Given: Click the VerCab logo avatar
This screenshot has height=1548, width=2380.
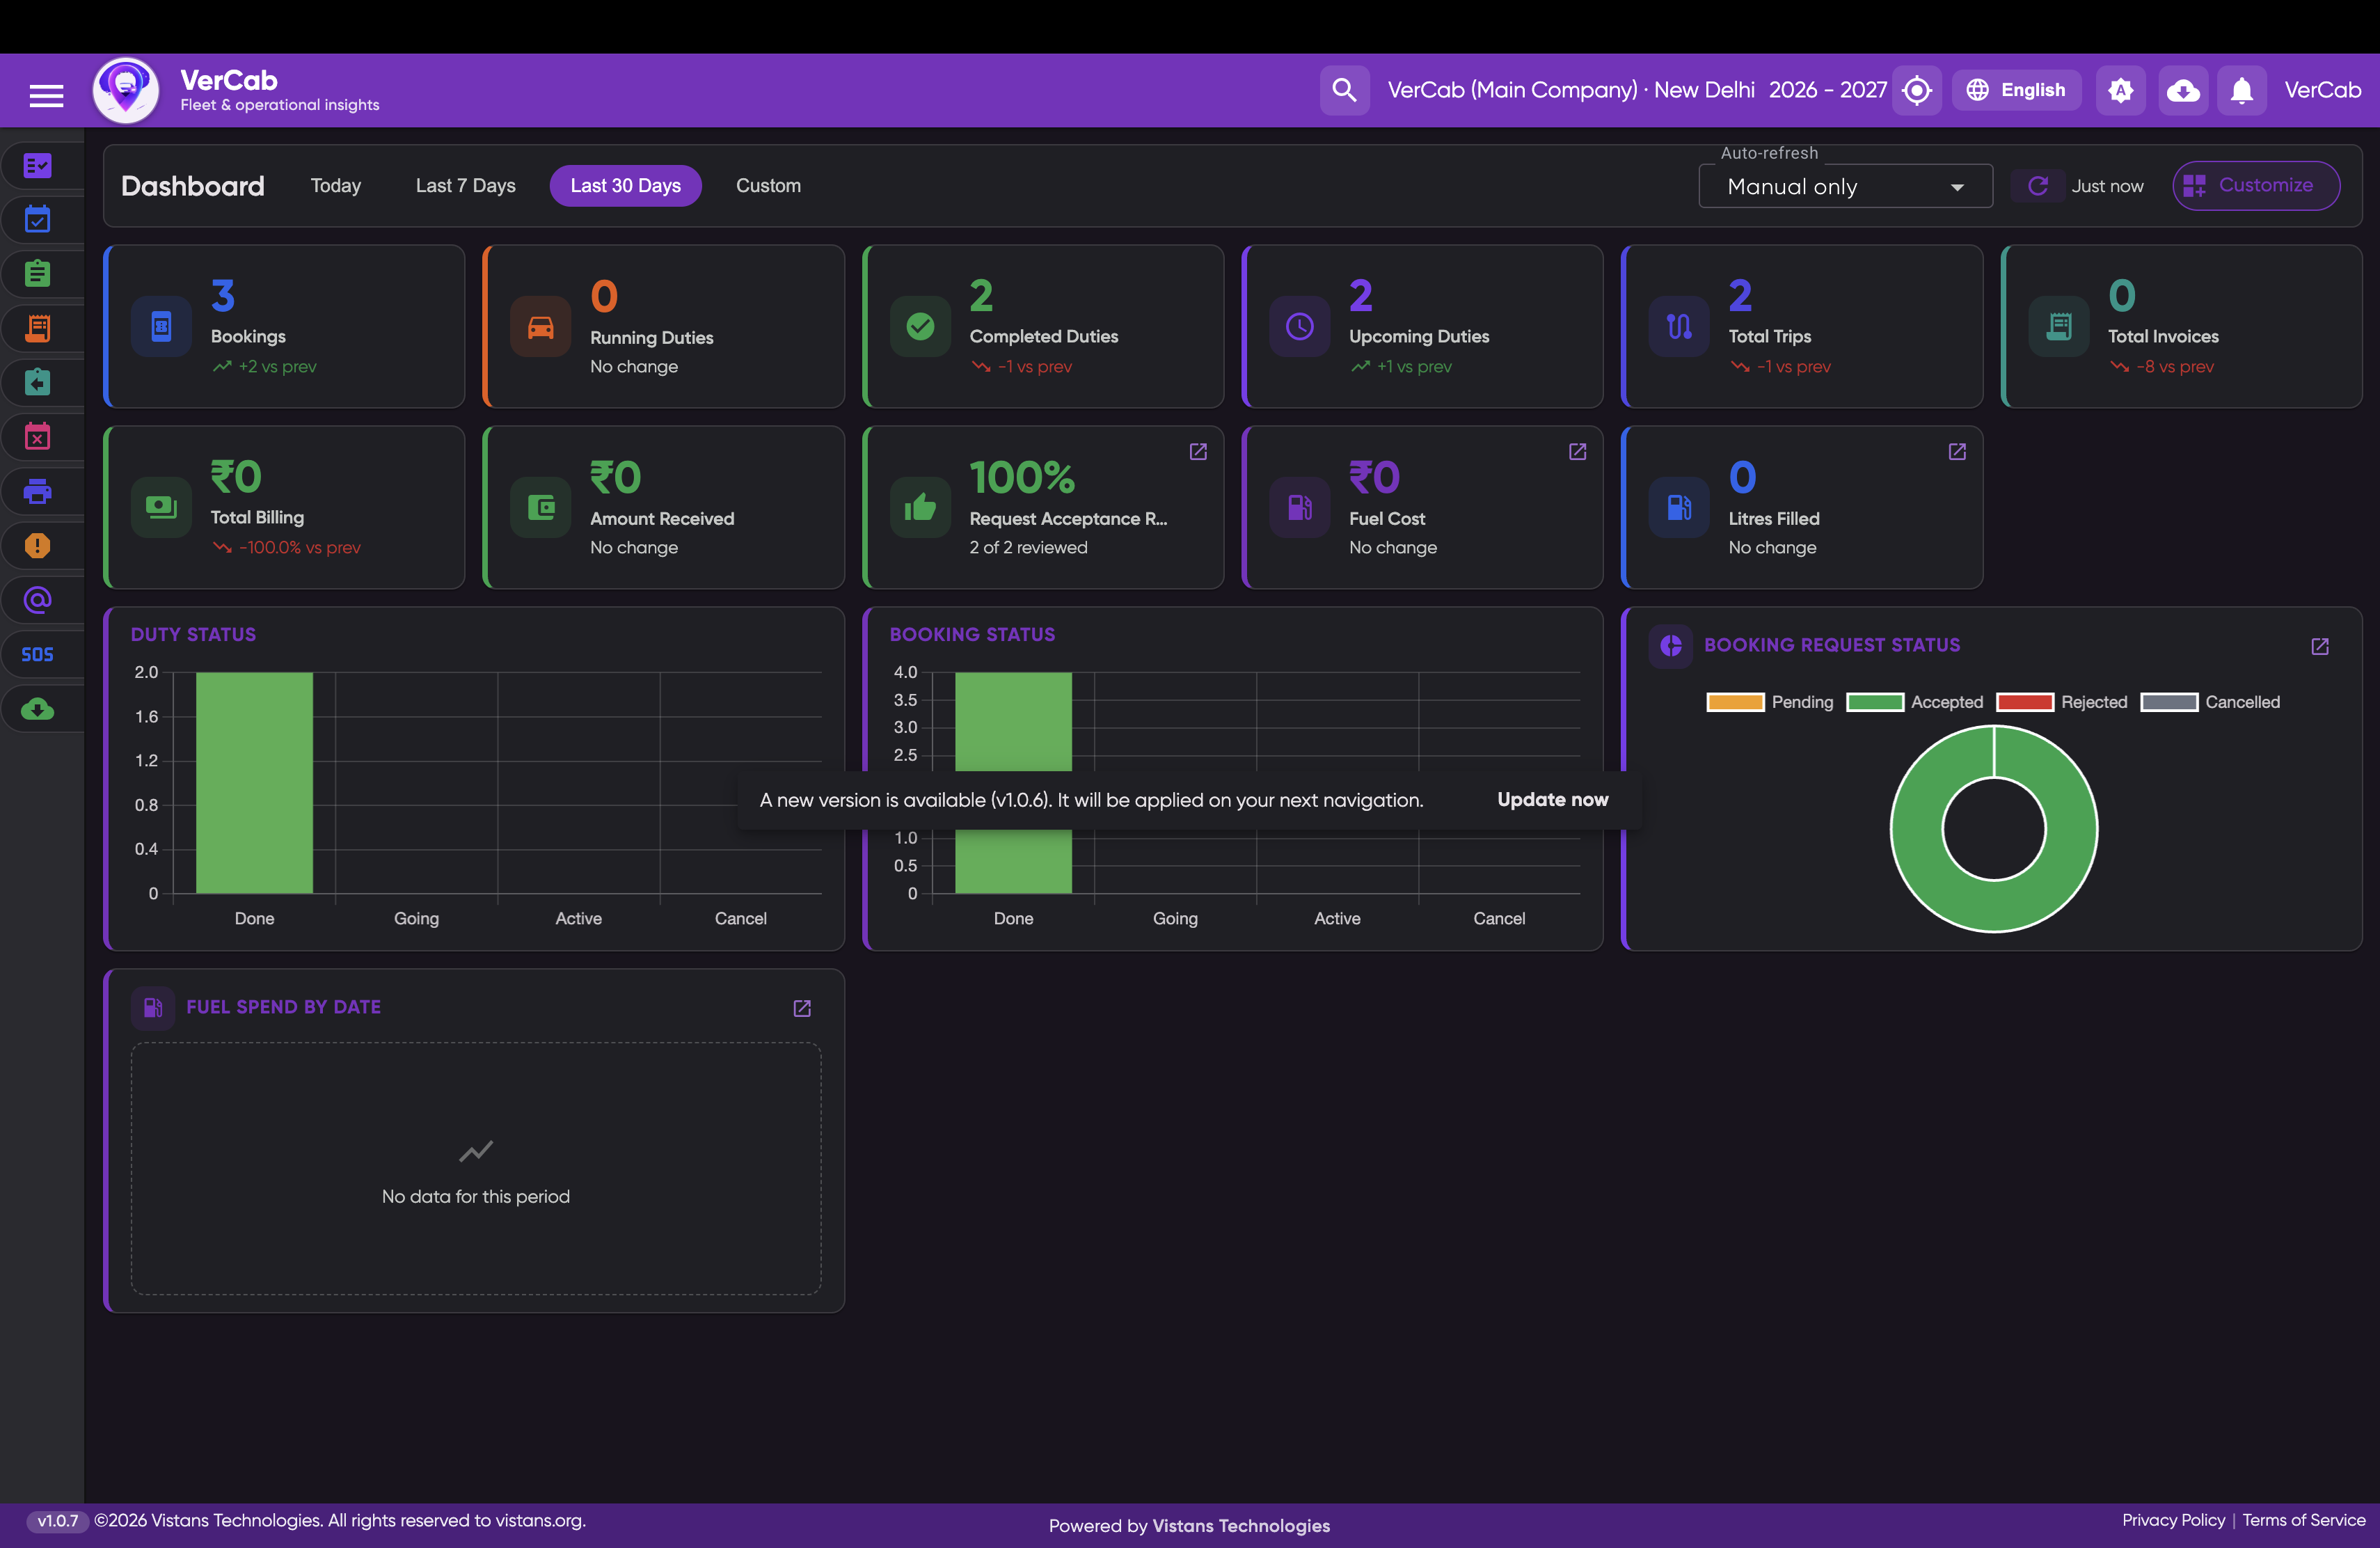Looking at the screenshot, I should click(126, 90).
